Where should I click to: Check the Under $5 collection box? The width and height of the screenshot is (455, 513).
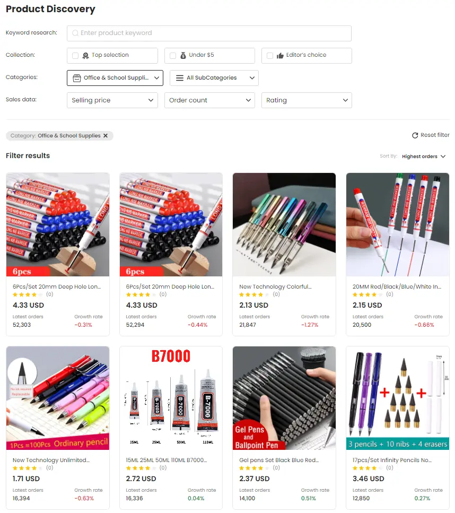[173, 56]
